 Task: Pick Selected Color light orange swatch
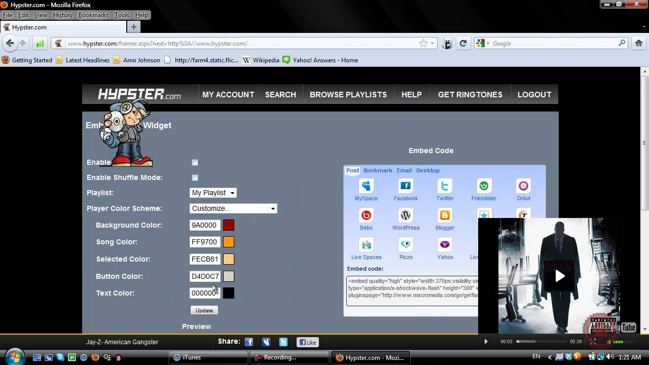point(229,259)
